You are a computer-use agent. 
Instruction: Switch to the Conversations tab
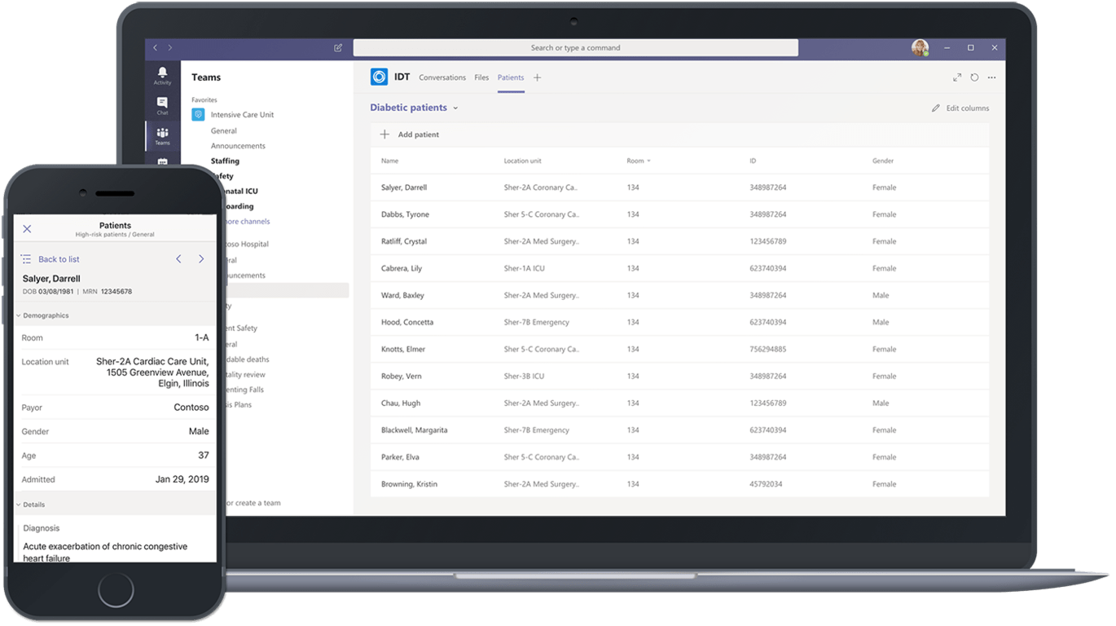coord(442,77)
